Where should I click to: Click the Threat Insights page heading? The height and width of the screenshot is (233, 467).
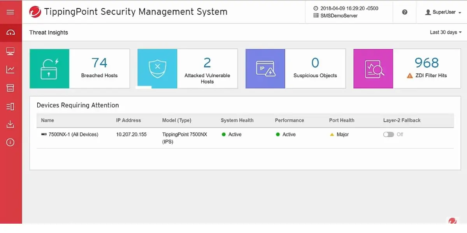[49, 33]
